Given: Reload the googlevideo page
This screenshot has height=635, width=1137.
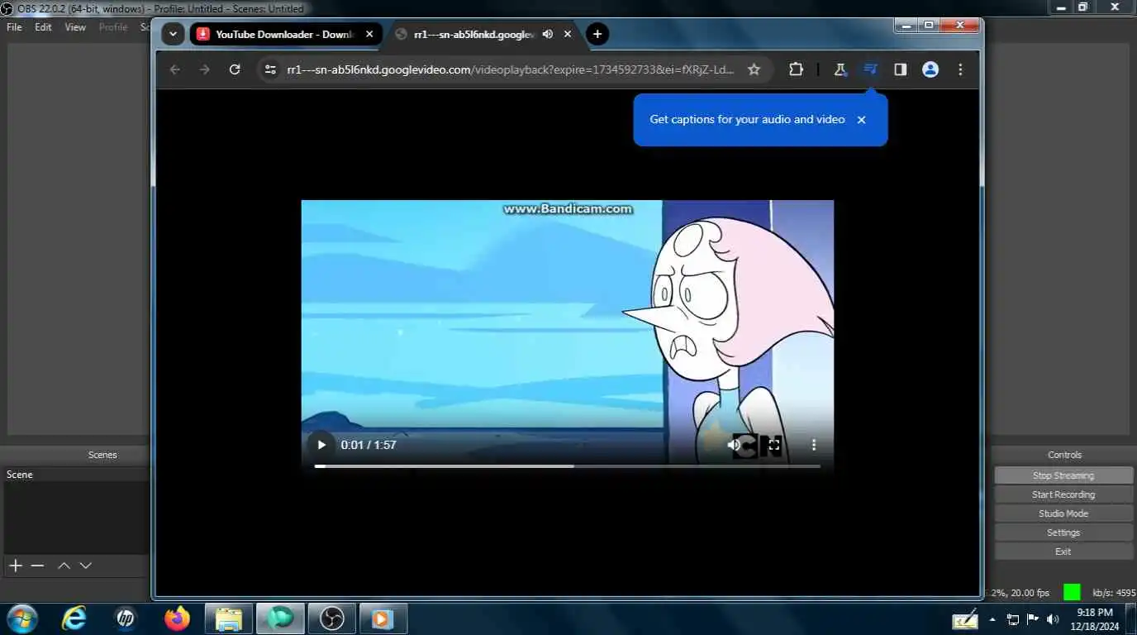Looking at the screenshot, I should [x=235, y=69].
